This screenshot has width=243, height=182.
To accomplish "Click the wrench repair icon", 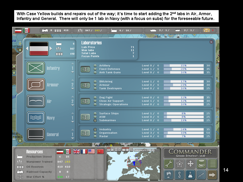I will (169, 164).
